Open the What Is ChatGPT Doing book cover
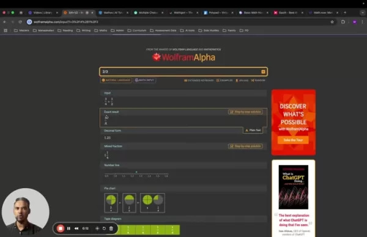Image resolution: width=367 pixels, height=237 pixels. tap(293, 187)
